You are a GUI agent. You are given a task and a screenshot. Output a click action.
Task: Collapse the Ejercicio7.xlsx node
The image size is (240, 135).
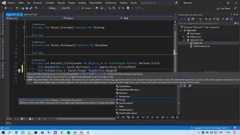click(184, 40)
